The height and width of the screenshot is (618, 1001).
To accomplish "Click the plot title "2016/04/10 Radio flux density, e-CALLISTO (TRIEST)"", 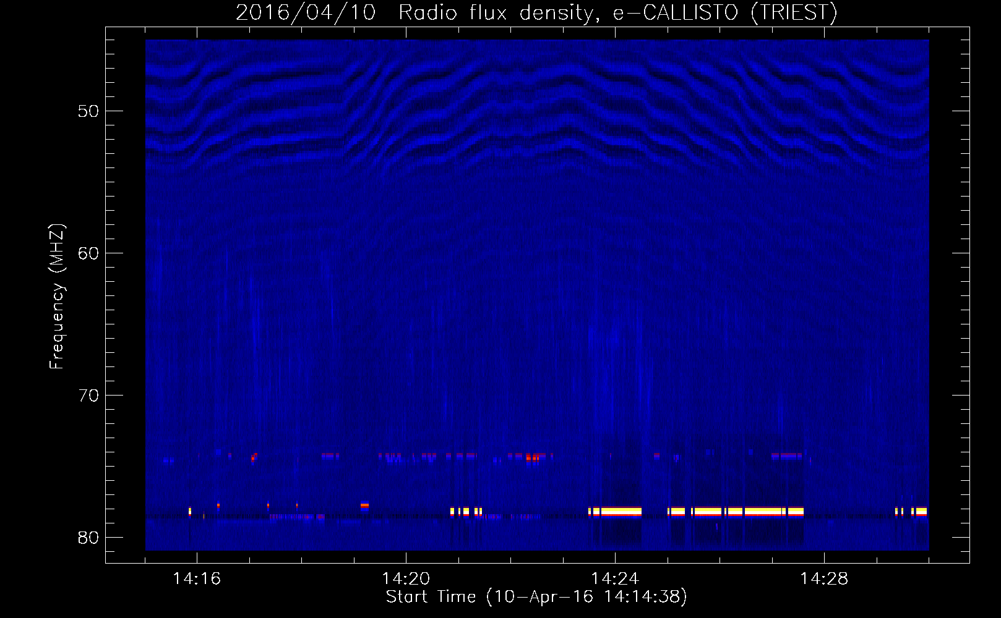I will click(536, 12).
